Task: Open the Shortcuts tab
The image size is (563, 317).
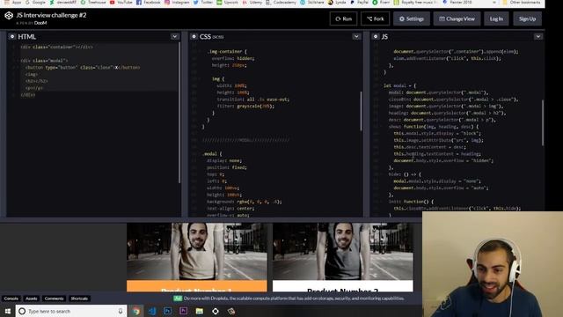Action: 79,299
